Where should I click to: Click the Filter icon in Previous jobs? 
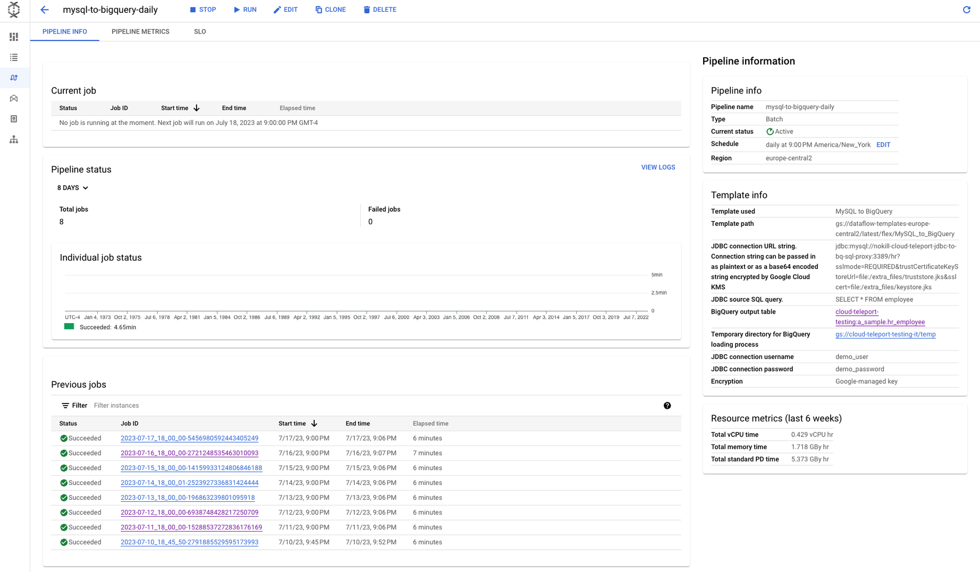[x=65, y=406]
